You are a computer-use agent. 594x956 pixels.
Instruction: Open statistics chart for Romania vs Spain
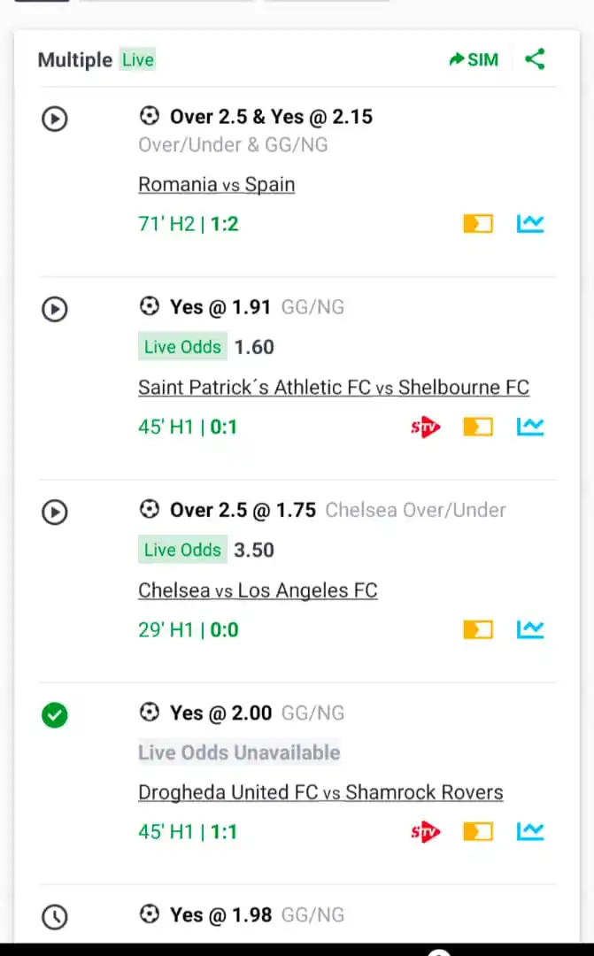[530, 224]
